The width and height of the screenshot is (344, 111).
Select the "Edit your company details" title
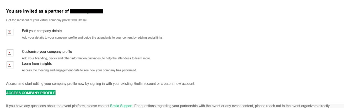coord(42,31)
